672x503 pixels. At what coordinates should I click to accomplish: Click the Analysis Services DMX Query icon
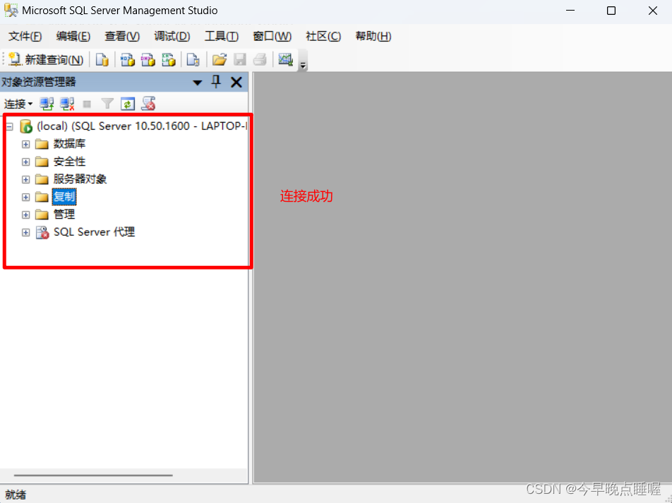(148, 59)
